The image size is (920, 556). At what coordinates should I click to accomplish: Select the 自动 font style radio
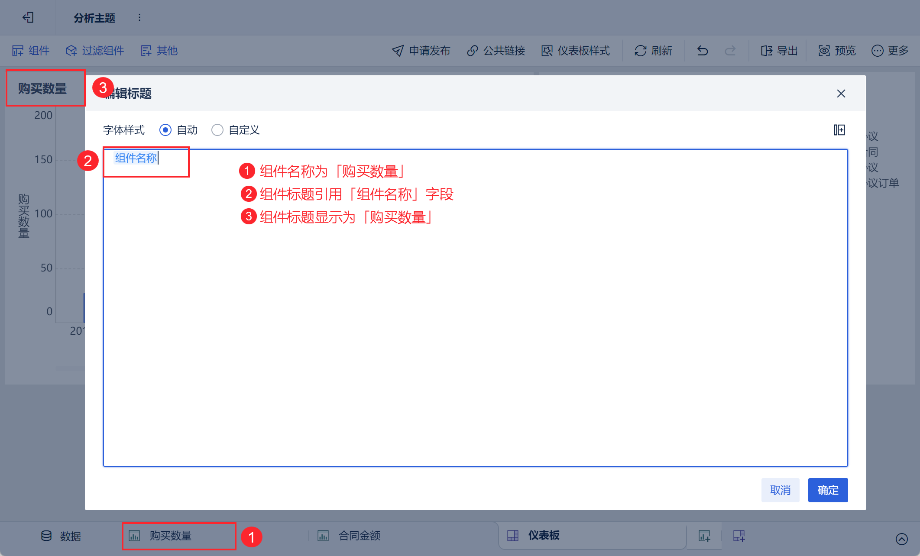165,130
